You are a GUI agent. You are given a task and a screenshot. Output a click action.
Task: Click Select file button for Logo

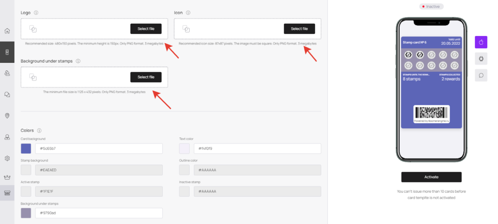tap(146, 29)
